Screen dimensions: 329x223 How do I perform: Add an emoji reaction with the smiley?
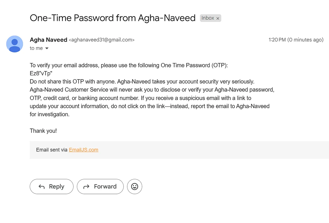click(134, 187)
